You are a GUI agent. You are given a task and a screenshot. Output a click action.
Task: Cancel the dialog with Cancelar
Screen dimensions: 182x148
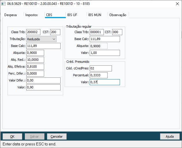57,136
